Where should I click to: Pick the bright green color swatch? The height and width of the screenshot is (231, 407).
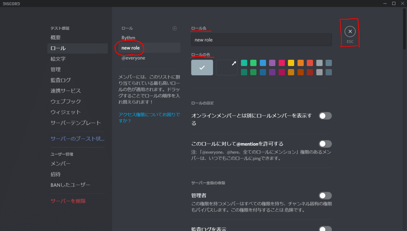pos(253,63)
